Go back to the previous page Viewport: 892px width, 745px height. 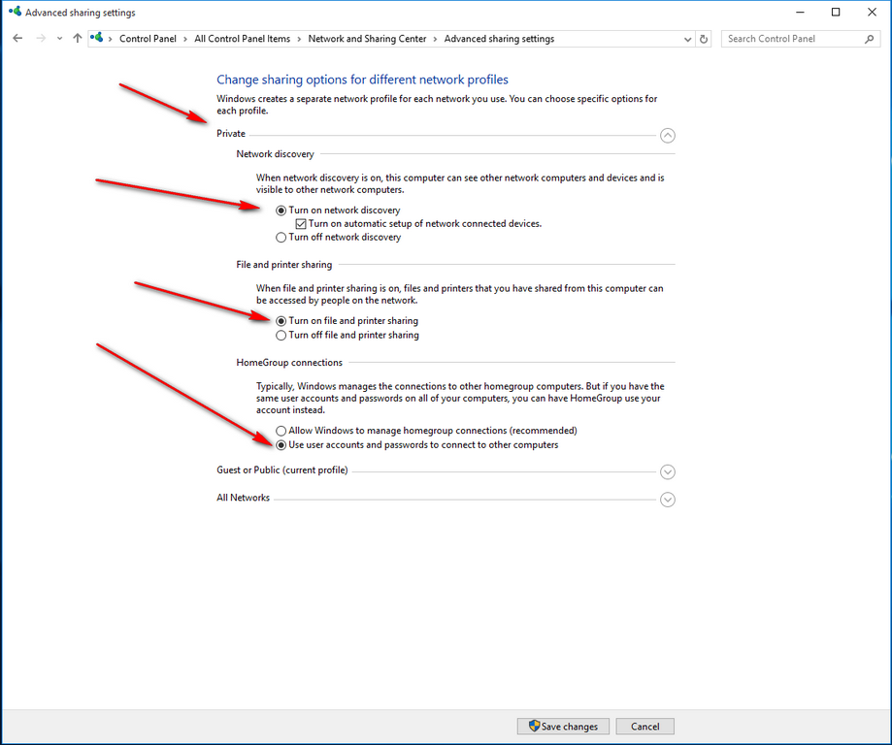[x=17, y=39]
